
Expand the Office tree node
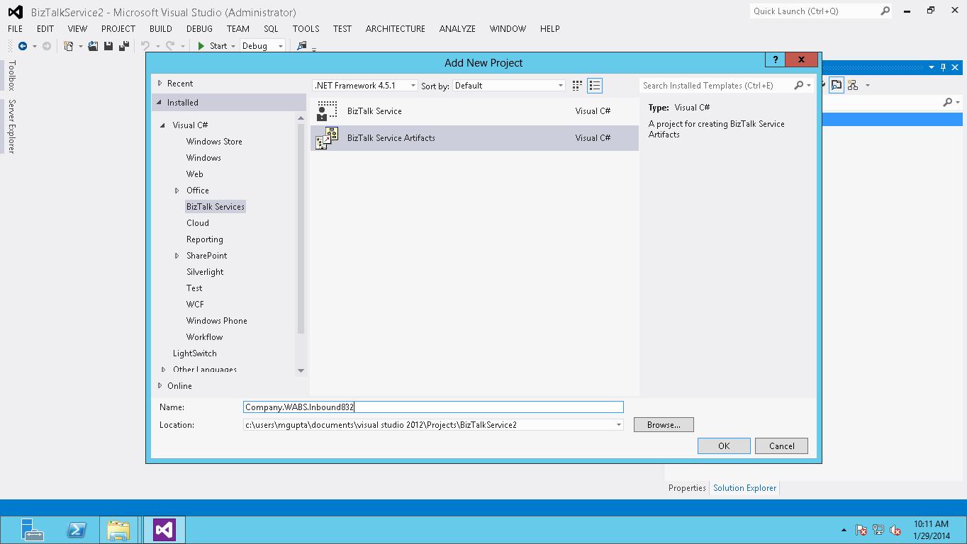click(177, 191)
